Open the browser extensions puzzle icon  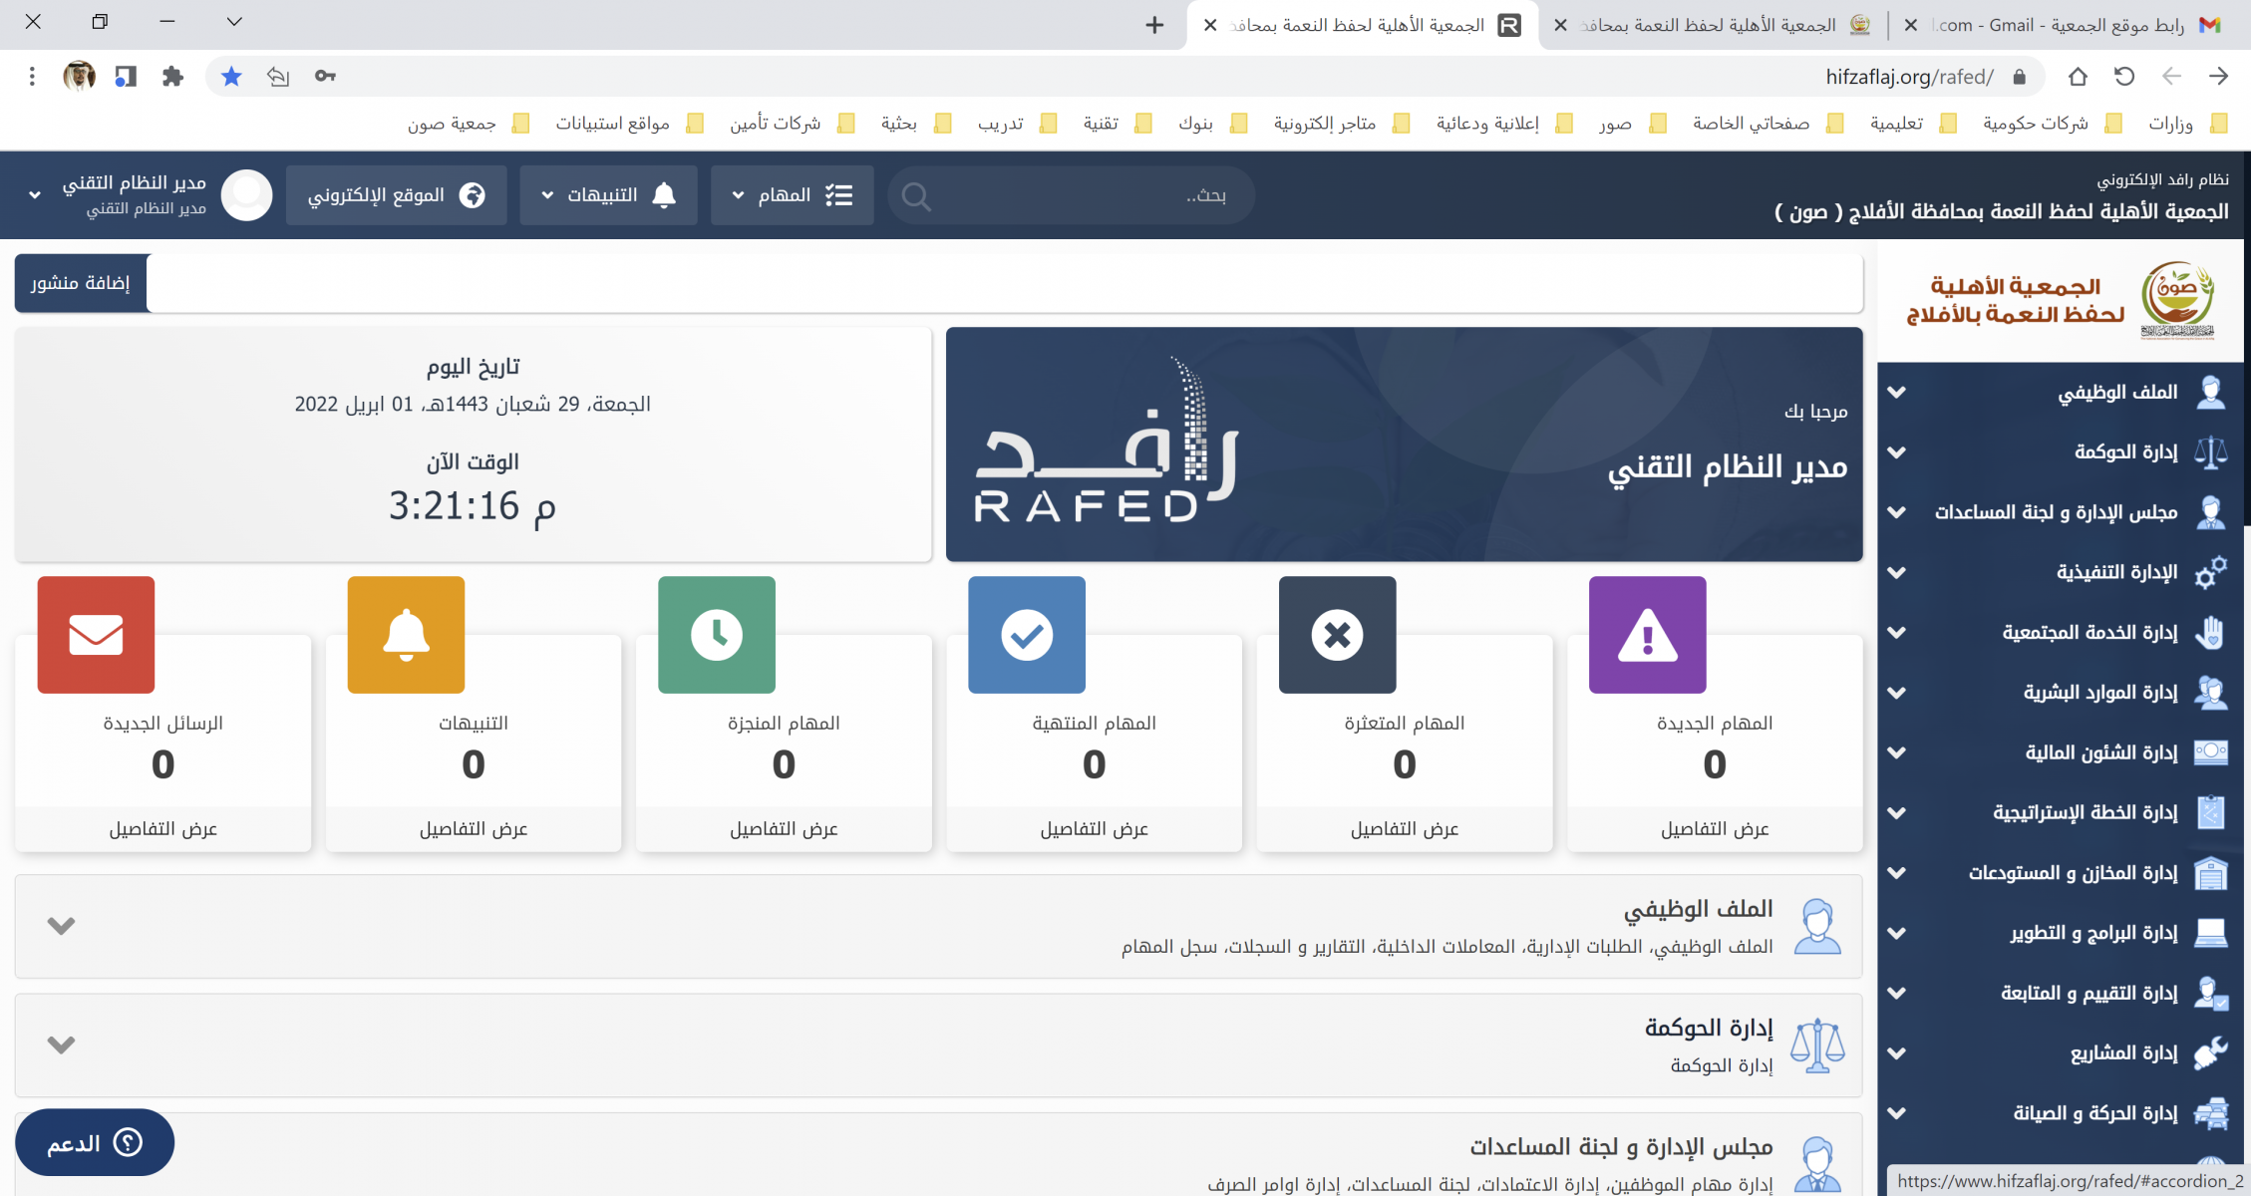pos(173,76)
